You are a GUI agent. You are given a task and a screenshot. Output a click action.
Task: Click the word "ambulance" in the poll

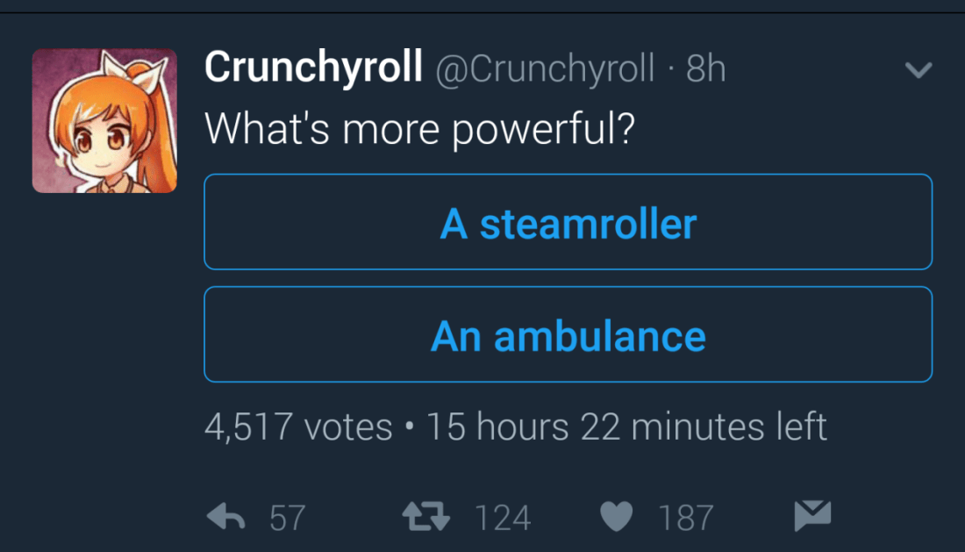(599, 337)
